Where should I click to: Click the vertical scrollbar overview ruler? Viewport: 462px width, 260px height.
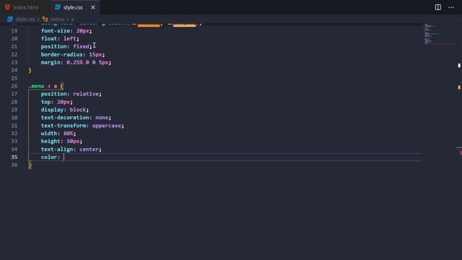coord(459,142)
